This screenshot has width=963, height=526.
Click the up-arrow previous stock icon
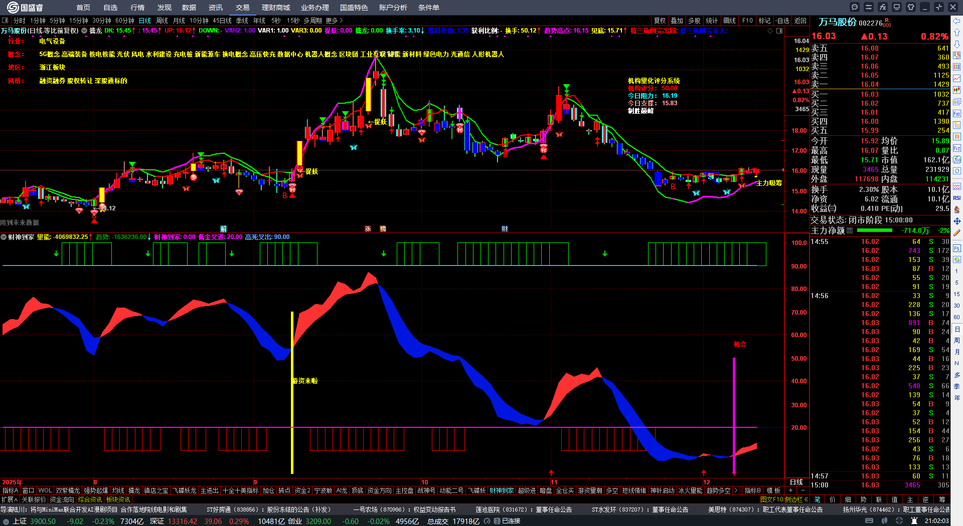point(957,33)
